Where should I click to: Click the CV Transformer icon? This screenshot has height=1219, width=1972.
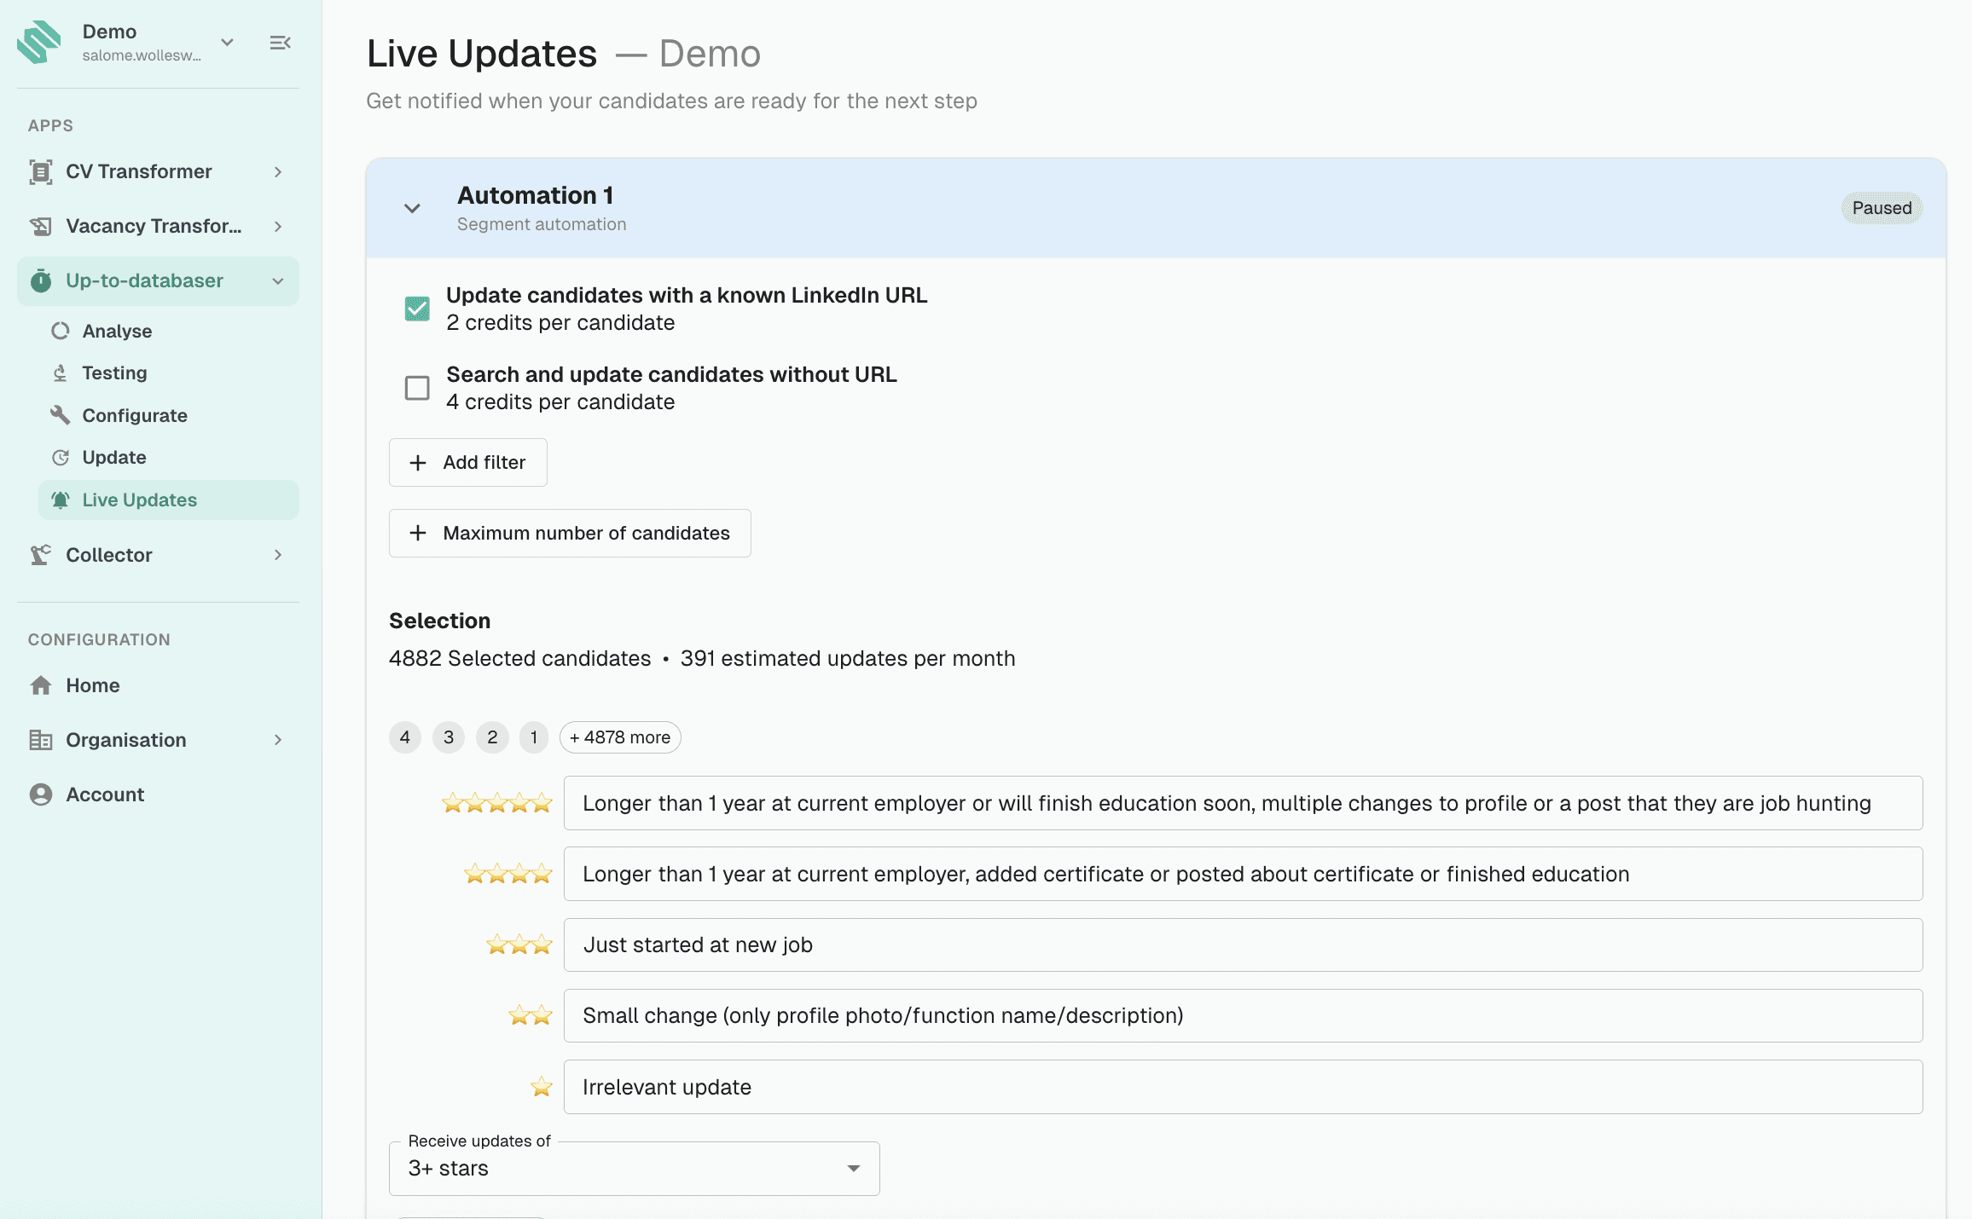pyautogui.click(x=40, y=171)
